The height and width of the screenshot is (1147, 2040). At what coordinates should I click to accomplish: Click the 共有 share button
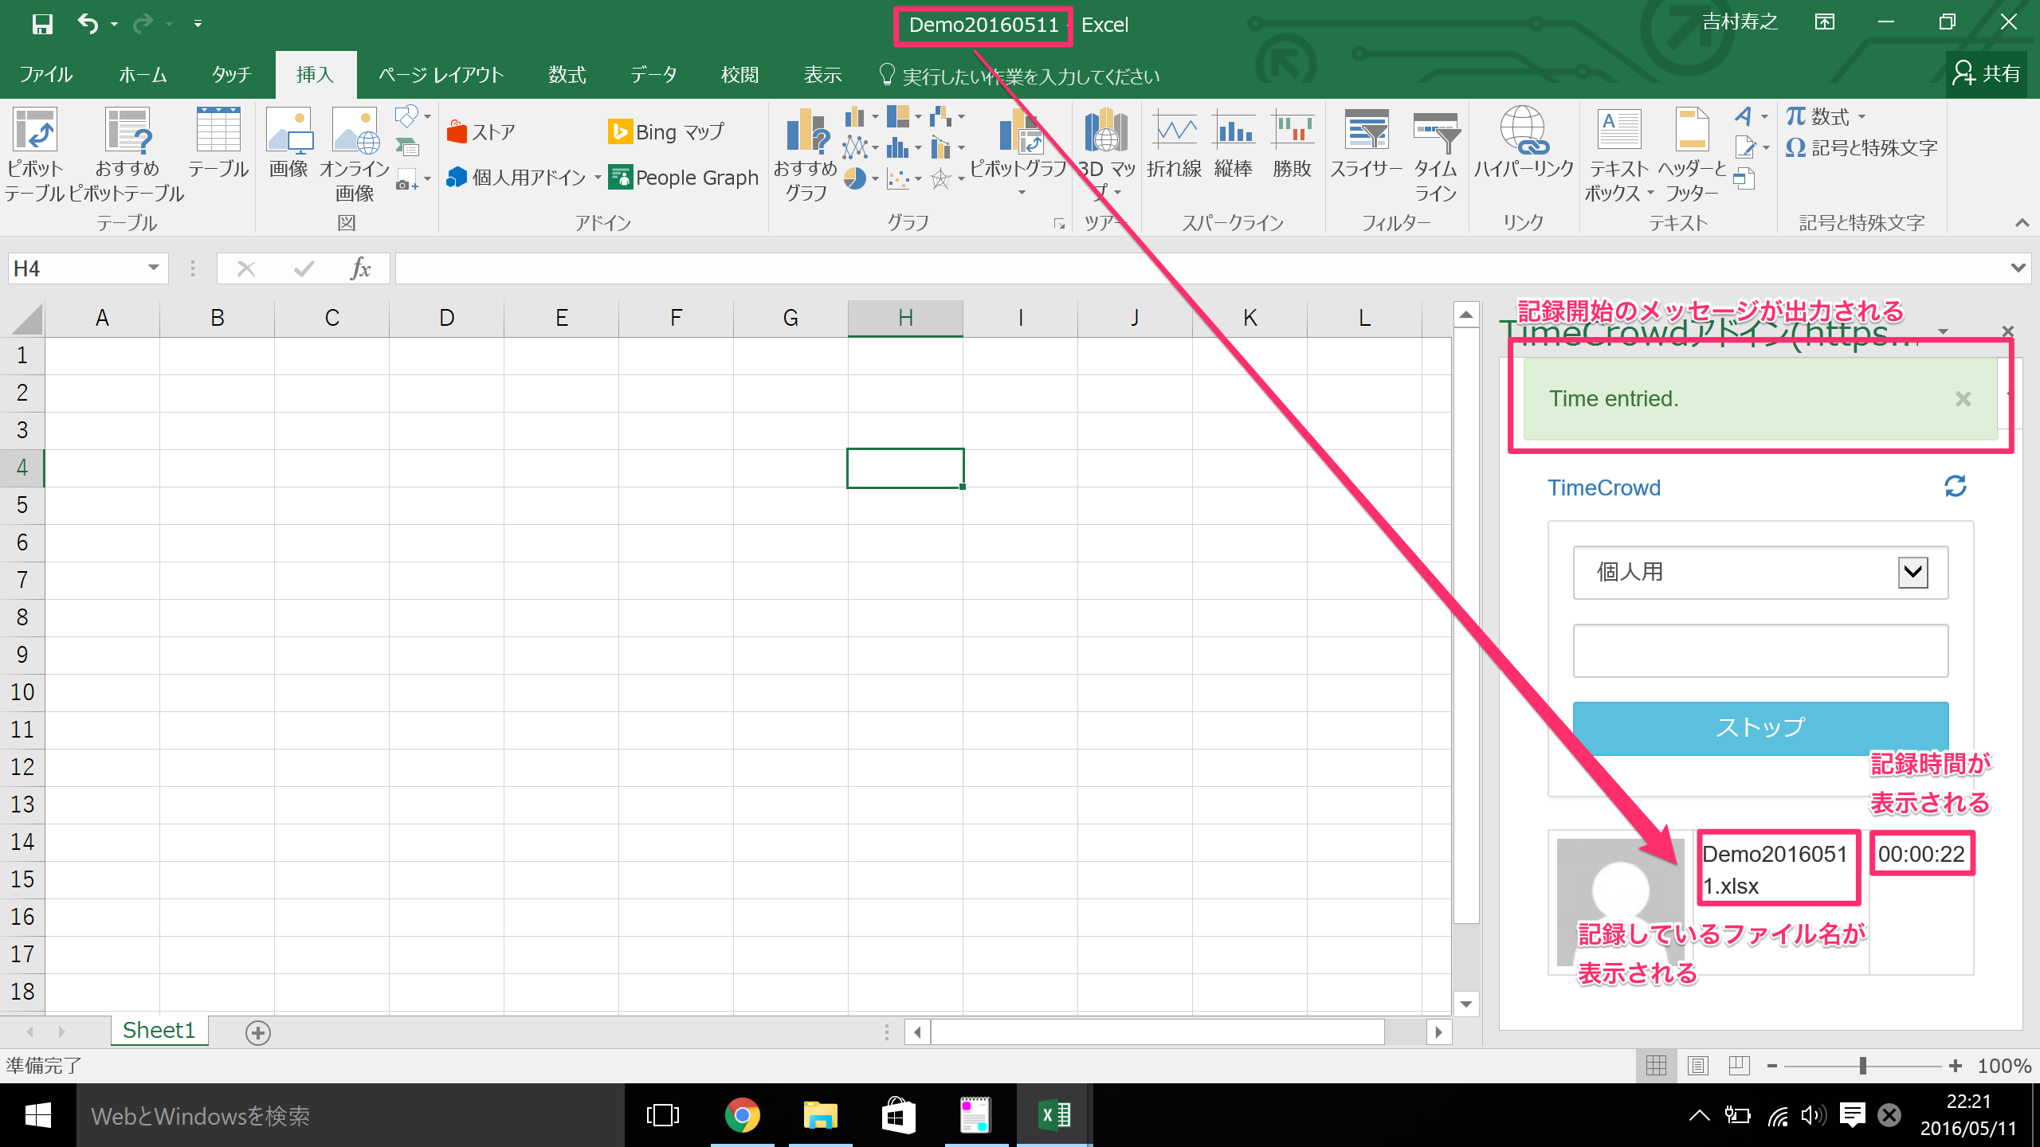click(x=1987, y=74)
